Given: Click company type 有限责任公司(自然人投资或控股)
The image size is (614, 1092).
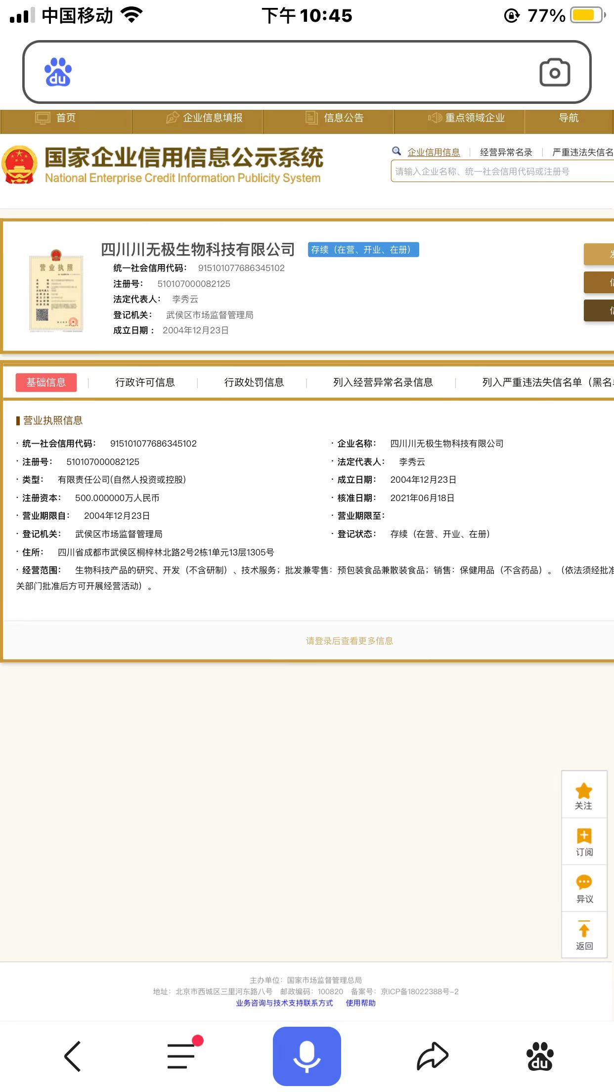Looking at the screenshot, I should pos(122,480).
